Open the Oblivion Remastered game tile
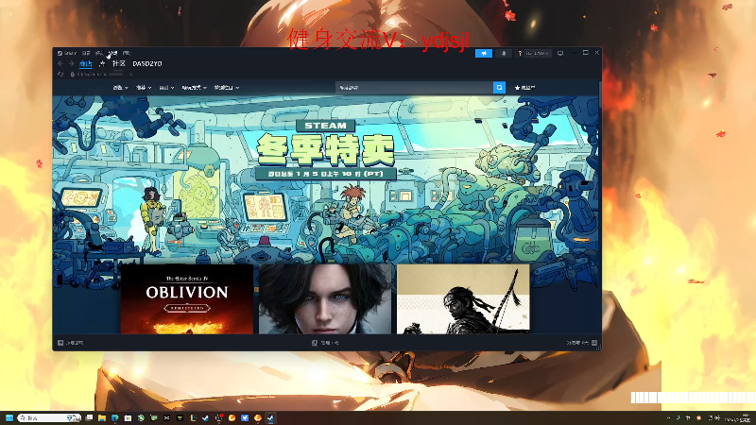Viewport: 756px width, 425px height. 187,298
